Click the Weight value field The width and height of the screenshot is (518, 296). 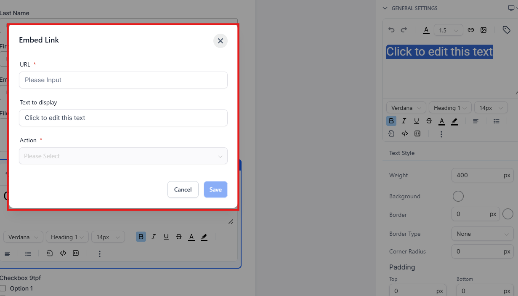pyautogui.click(x=483, y=175)
